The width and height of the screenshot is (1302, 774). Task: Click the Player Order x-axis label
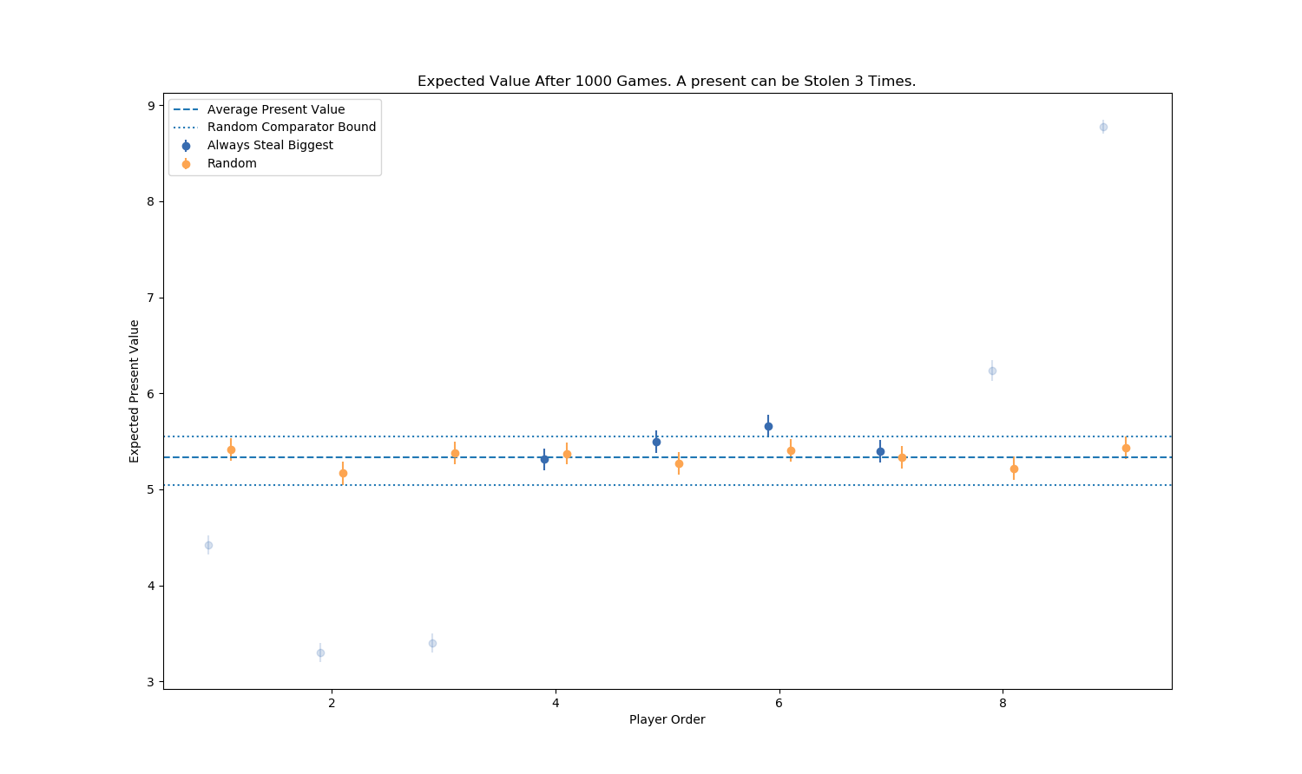tap(667, 719)
